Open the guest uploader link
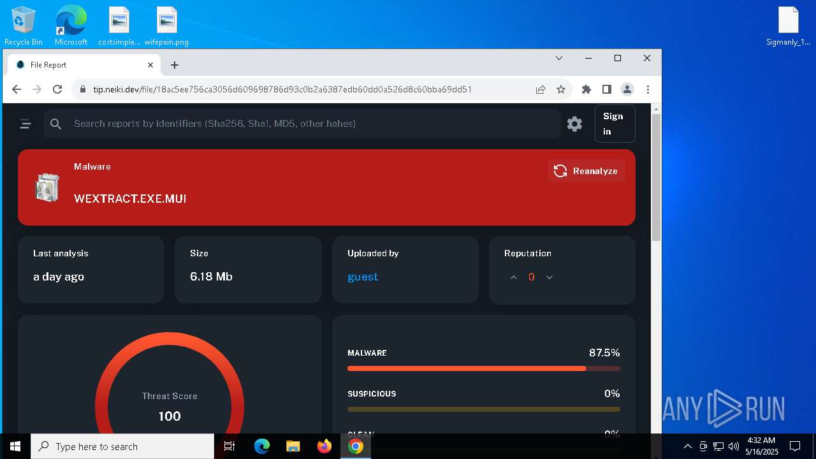The height and width of the screenshot is (459, 816). (x=363, y=277)
